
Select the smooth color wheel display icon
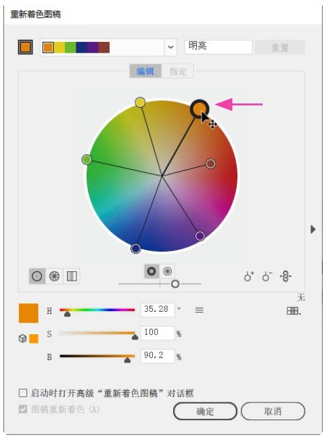(x=37, y=276)
